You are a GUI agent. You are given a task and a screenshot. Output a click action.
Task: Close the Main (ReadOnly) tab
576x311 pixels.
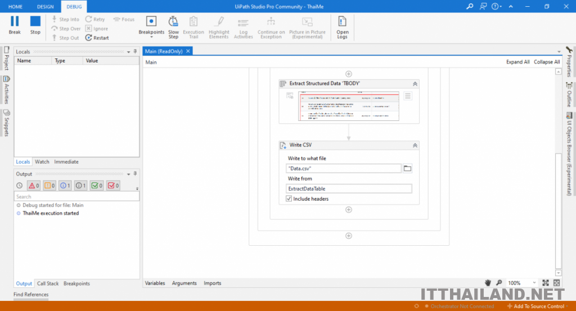(188, 51)
